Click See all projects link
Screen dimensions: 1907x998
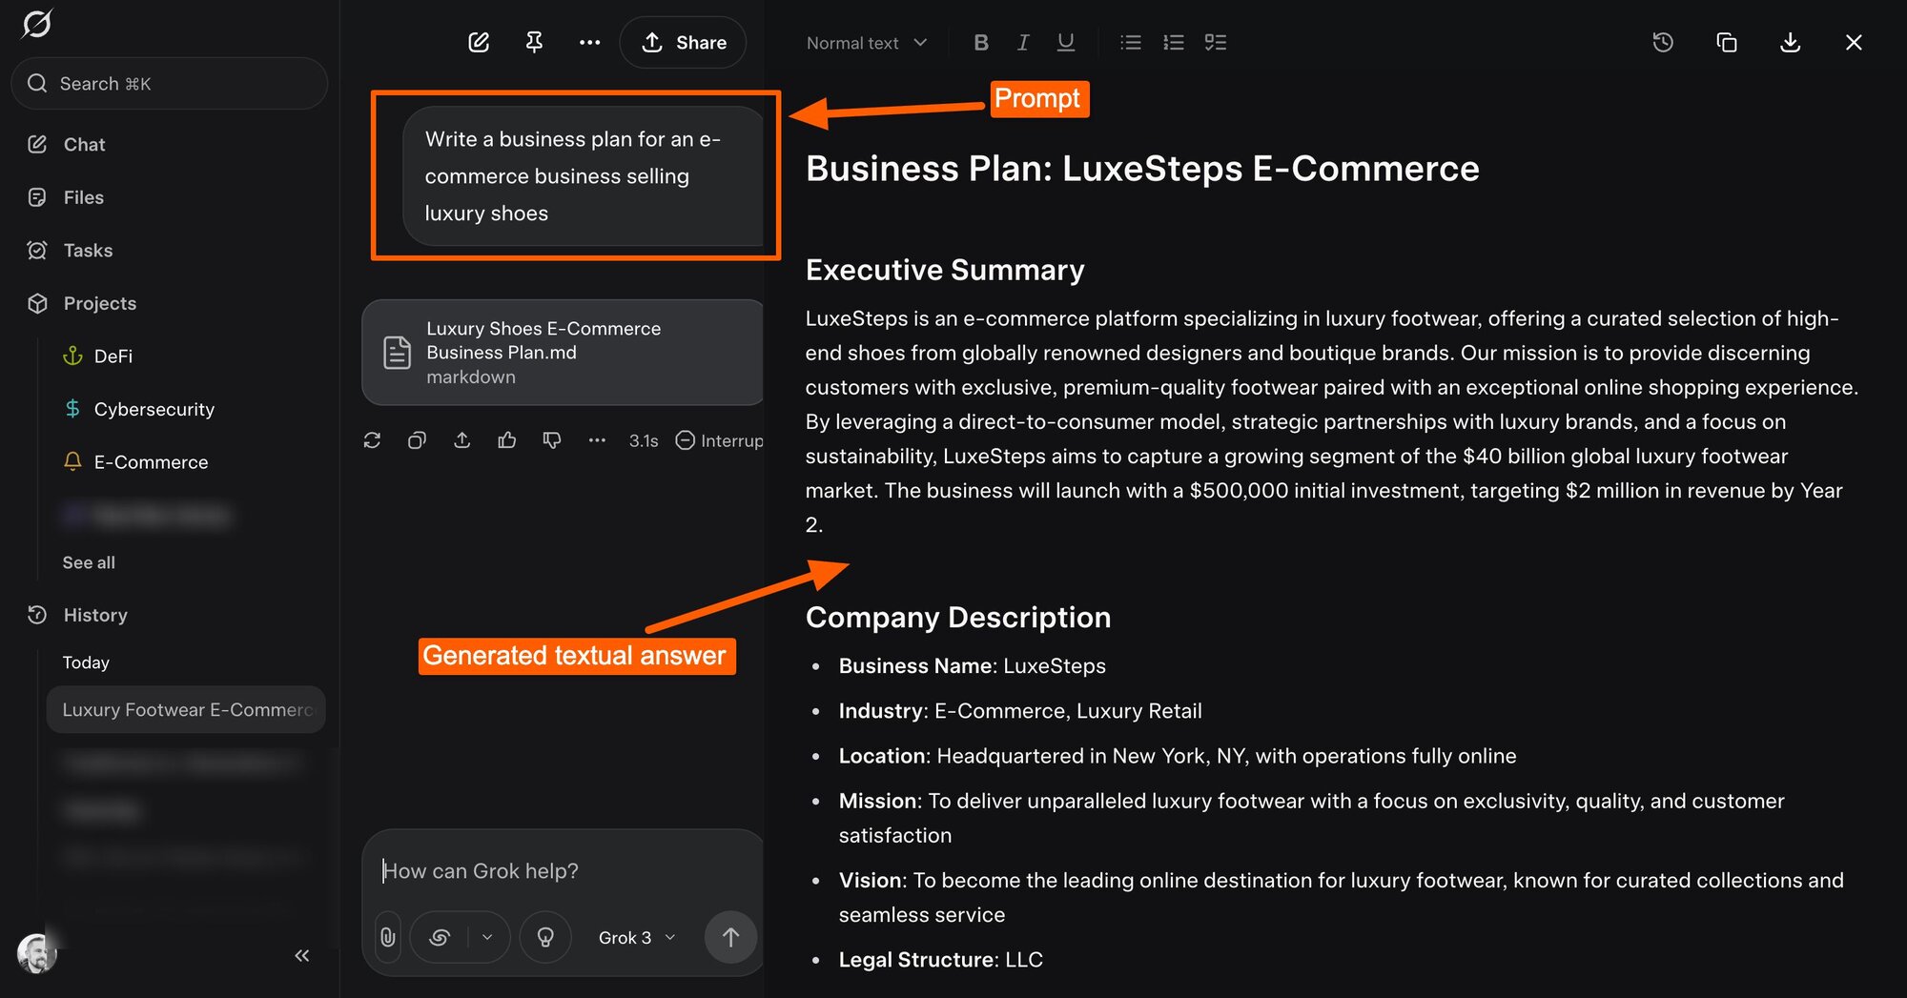click(89, 562)
